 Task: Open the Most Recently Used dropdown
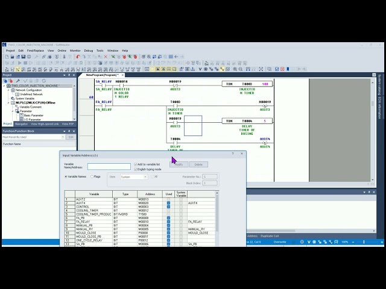[34, 137]
